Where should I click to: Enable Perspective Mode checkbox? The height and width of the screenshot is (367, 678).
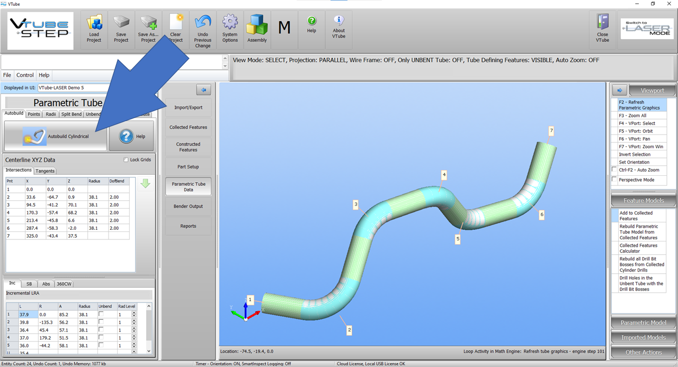coord(614,180)
